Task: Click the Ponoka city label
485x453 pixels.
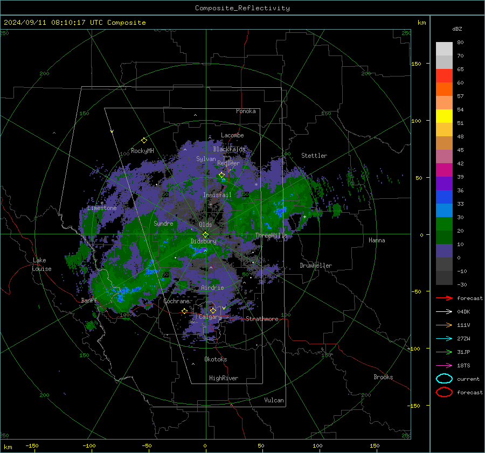Action: click(246, 111)
